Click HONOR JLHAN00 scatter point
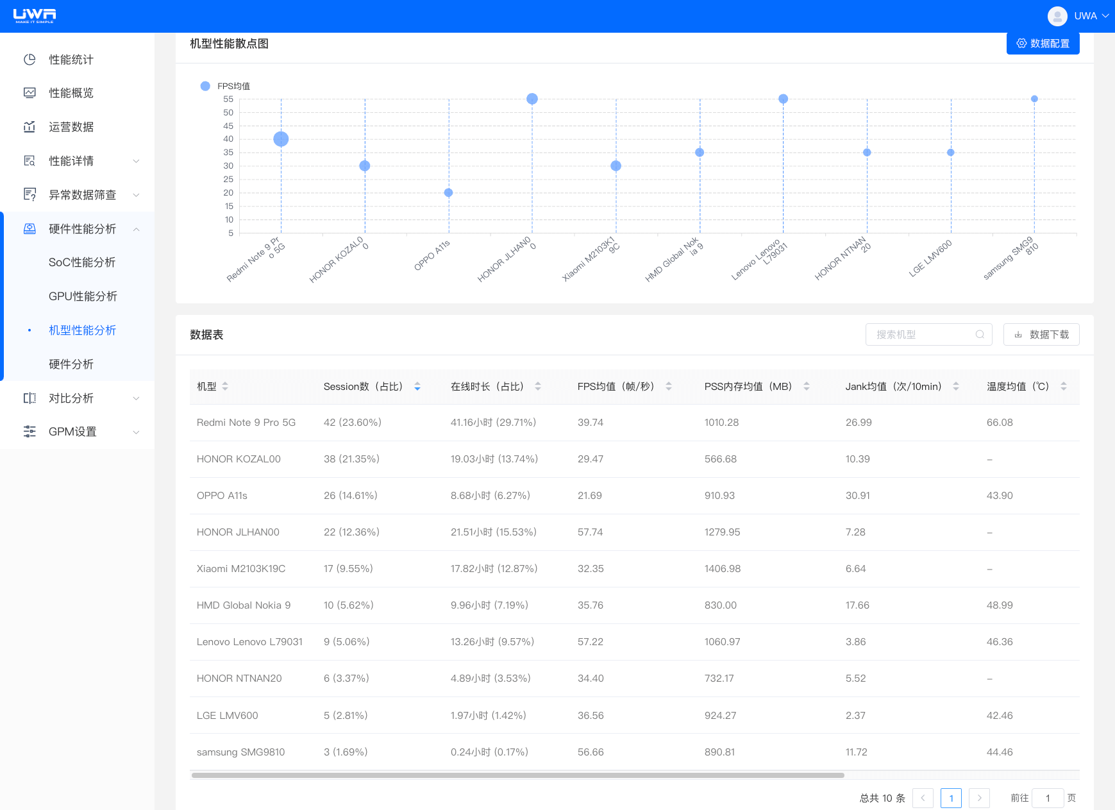Screen dimensions: 1115x810 [x=532, y=99]
